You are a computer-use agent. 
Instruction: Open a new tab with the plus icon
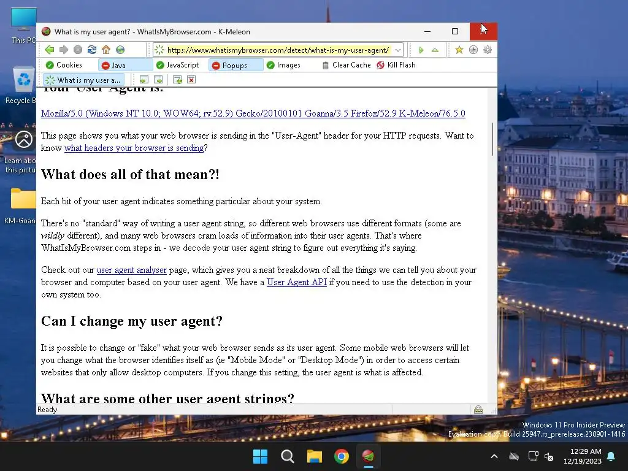pos(177,80)
